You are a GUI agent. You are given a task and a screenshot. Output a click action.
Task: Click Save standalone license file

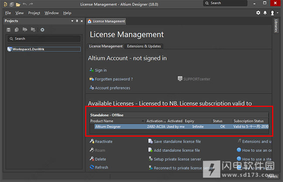(177, 142)
